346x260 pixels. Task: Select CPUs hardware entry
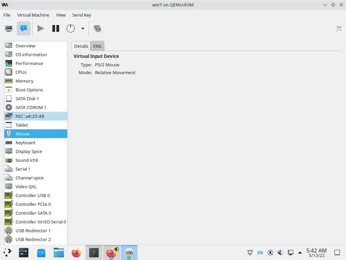(x=36, y=72)
